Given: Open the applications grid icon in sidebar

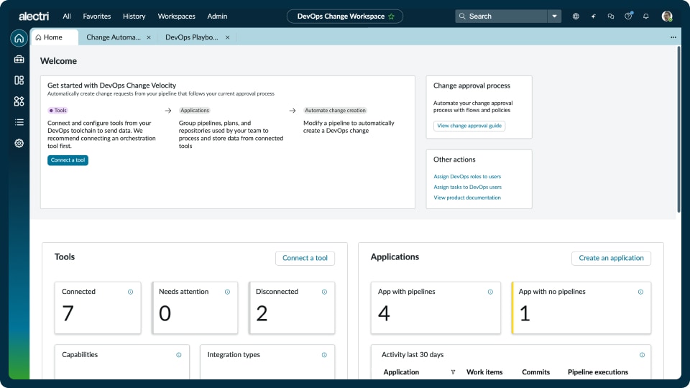Looking at the screenshot, I should point(19,101).
